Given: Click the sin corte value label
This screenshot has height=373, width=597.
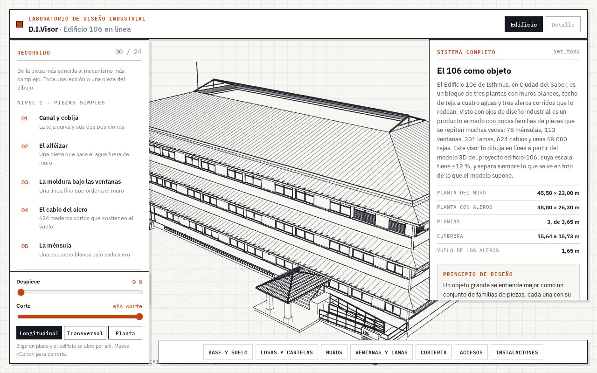Looking at the screenshot, I should pos(127,306).
